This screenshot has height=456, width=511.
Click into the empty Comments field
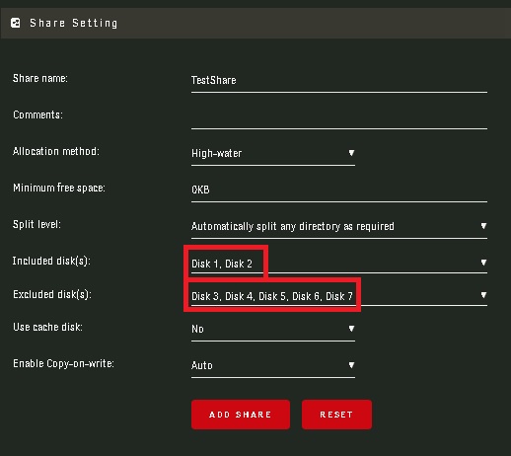coord(339,117)
